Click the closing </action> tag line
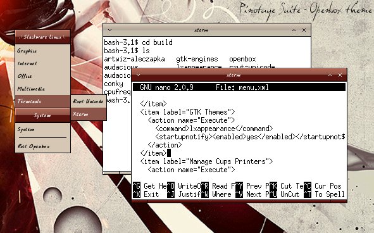 point(165,145)
